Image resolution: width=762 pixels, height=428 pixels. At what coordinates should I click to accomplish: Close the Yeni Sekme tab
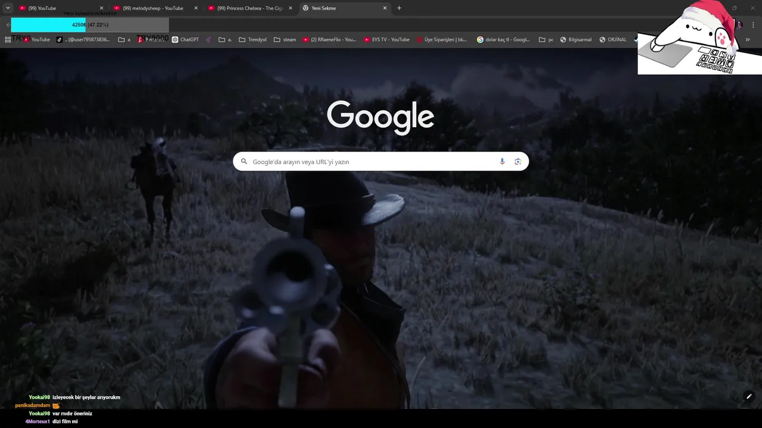(385, 8)
